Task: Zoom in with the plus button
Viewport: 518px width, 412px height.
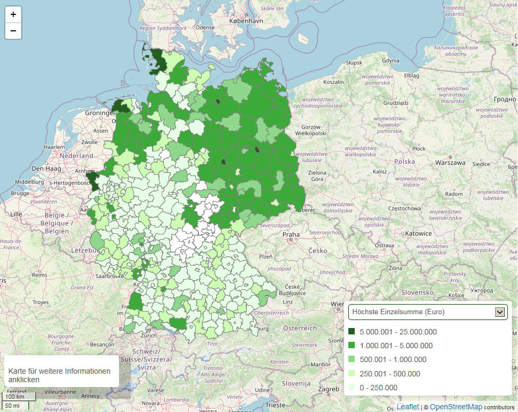Action: [x=13, y=14]
